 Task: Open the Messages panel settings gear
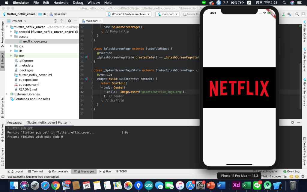[293, 122]
